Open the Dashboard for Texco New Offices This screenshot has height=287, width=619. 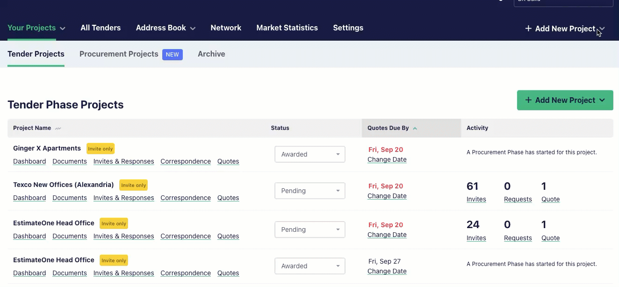(29, 198)
